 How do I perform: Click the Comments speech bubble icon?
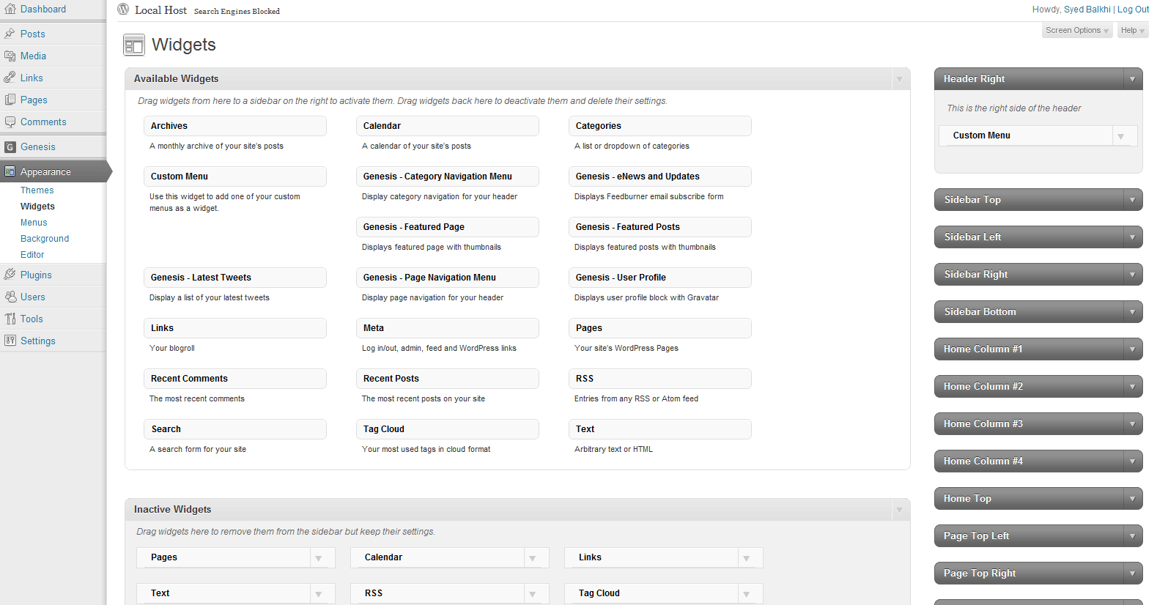click(x=10, y=122)
